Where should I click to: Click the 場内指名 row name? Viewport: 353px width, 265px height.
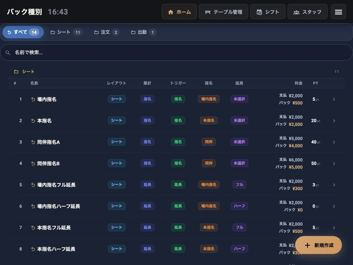click(47, 99)
